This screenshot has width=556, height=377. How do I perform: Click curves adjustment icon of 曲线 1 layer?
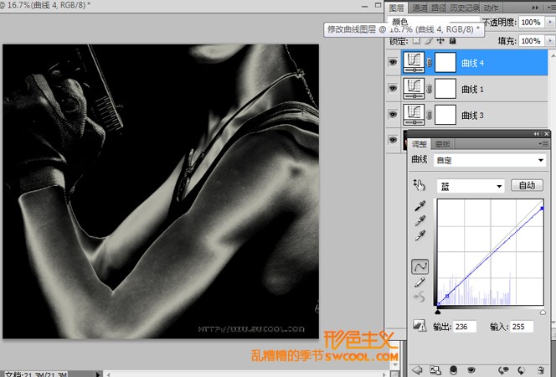(x=414, y=89)
